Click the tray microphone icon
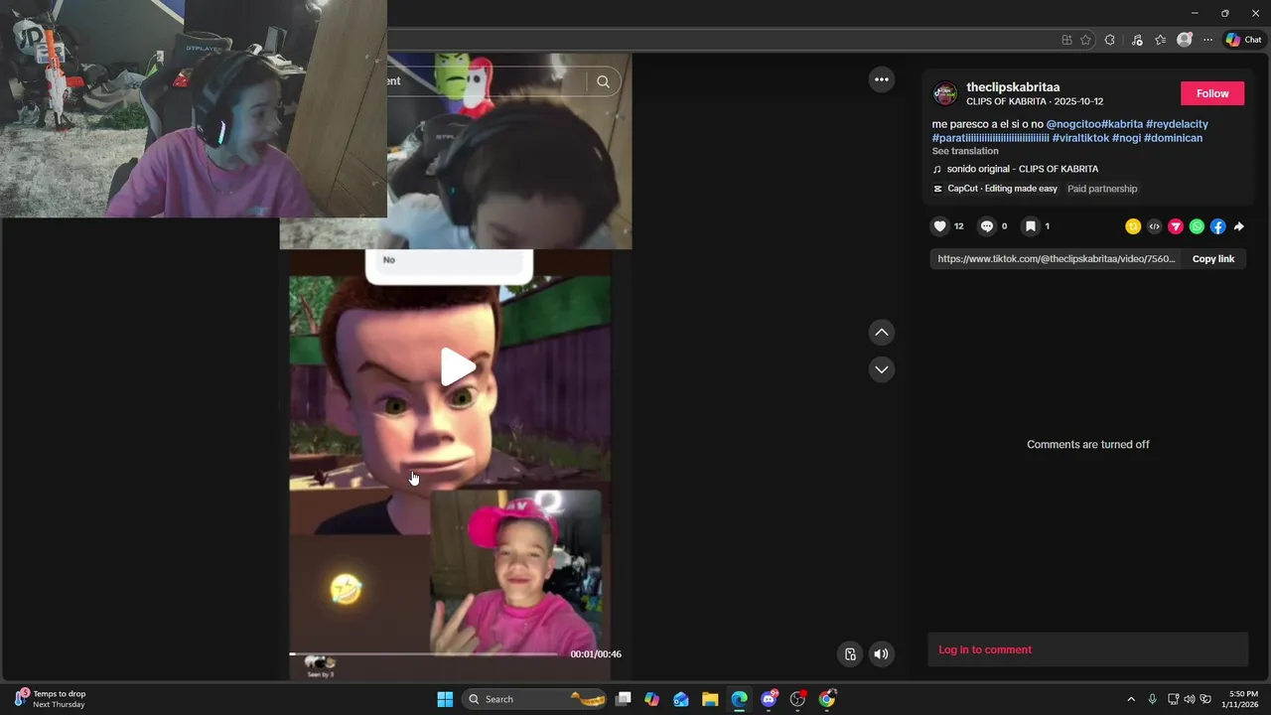The width and height of the screenshot is (1271, 715). (1152, 699)
